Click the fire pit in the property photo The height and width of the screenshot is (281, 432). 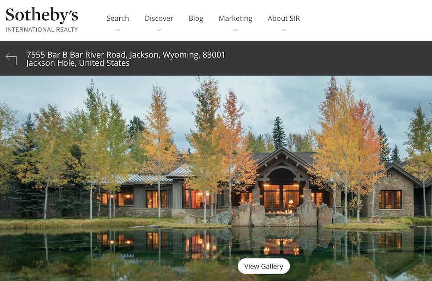pos(280,212)
